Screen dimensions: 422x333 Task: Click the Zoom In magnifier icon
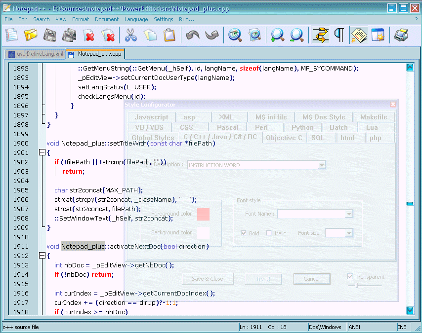pyautogui.click(x=277, y=35)
